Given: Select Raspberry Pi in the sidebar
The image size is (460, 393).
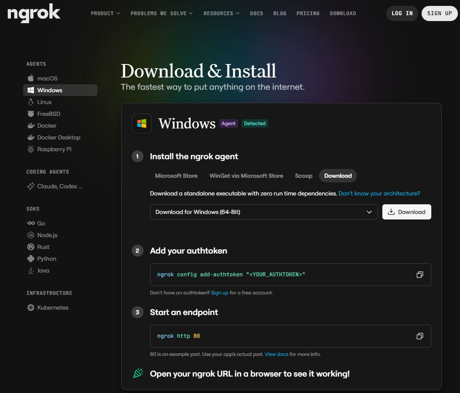Looking at the screenshot, I should pyautogui.click(x=60, y=149).
